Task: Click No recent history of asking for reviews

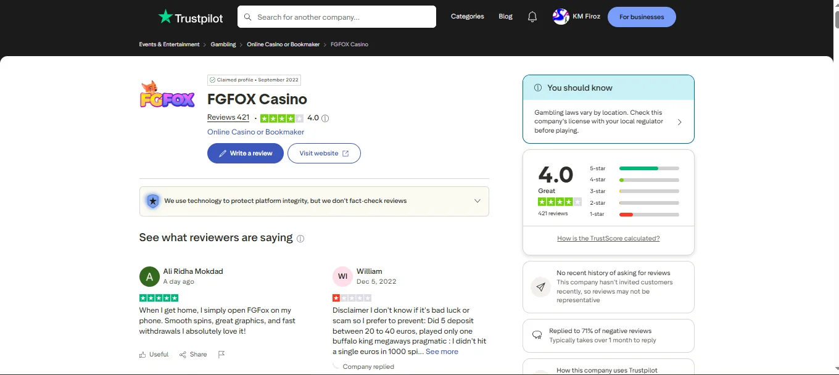Action: [x=613, y=273]
